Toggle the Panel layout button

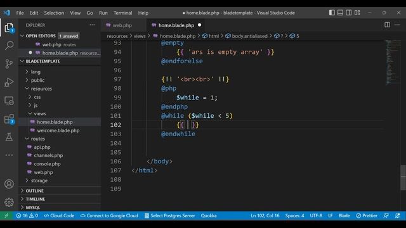340,13
